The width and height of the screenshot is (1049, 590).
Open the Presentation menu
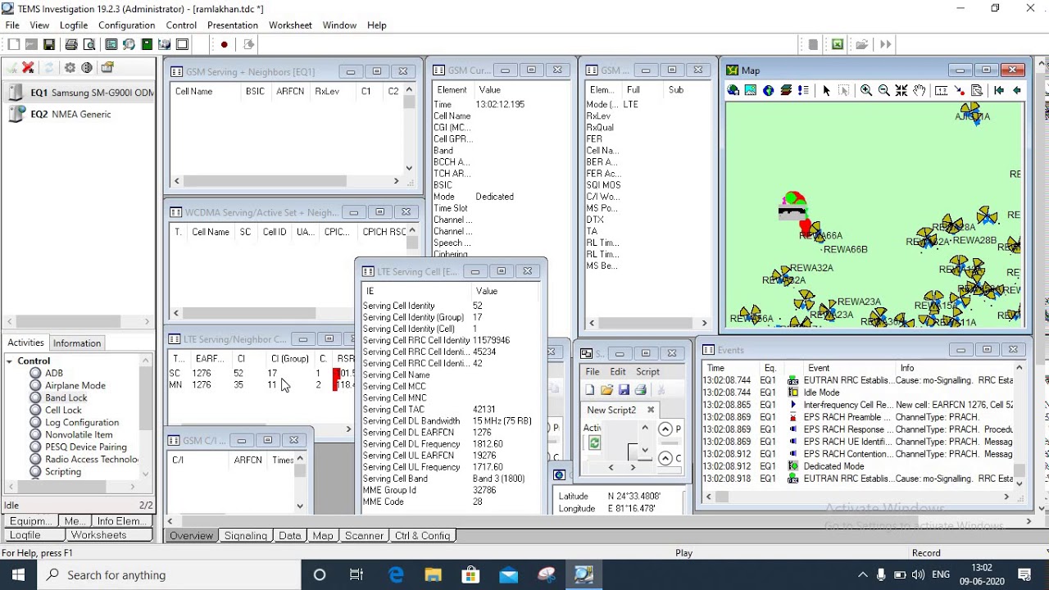coord(233,25)
